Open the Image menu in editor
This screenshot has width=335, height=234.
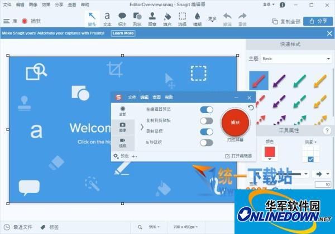pyautogui.click(x=33, y=4)
